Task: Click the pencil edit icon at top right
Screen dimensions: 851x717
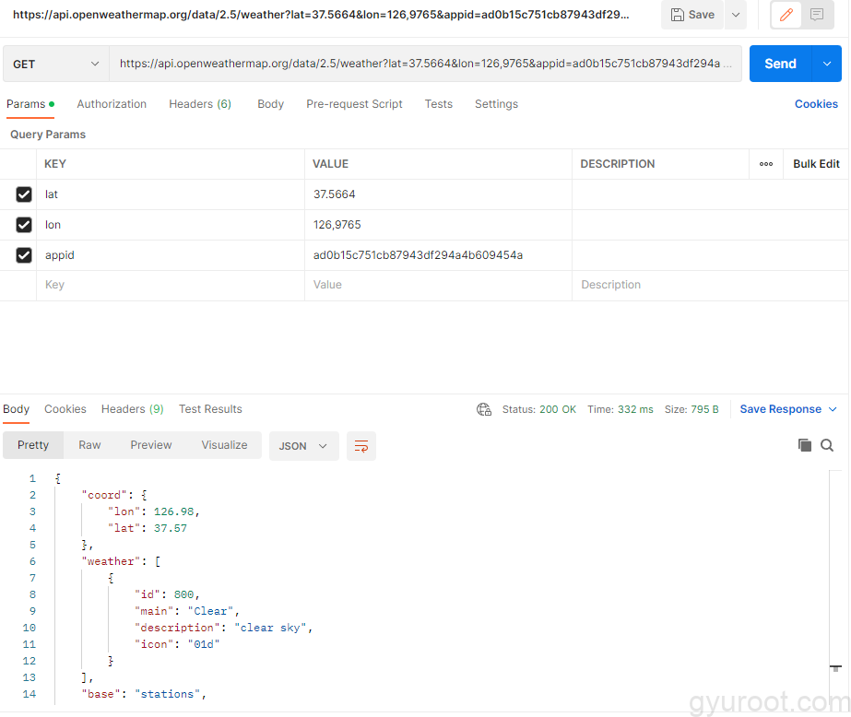Action: point(786,15)
